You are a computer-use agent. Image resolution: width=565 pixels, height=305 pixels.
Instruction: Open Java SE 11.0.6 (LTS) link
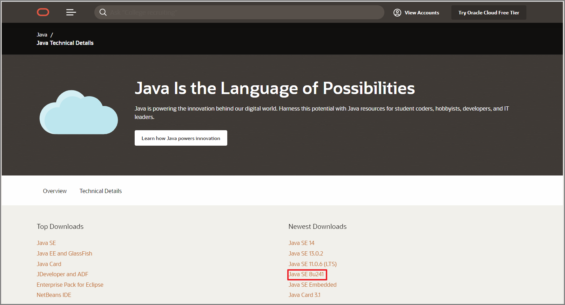point(312,264)
